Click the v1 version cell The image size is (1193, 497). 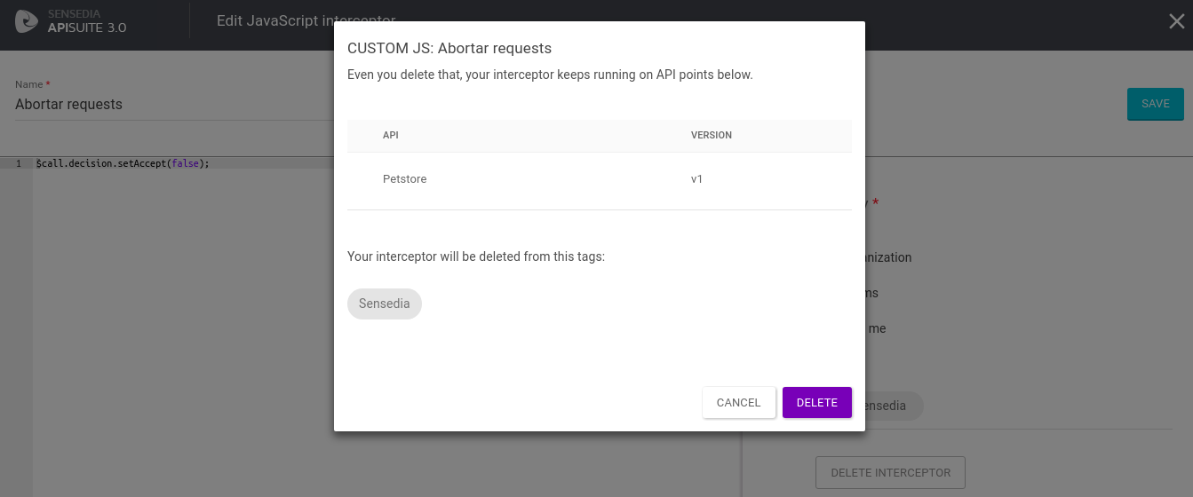pyautogui.click(x=697, y=179)
